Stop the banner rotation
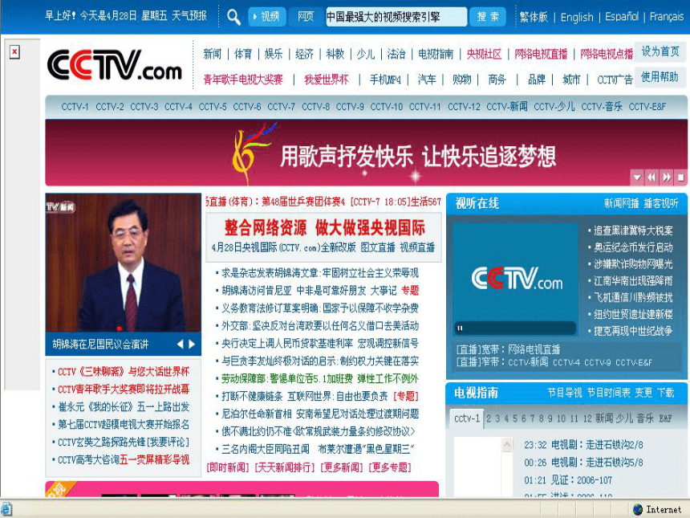This screenshot has width=690, height=518. click(680, 177)
